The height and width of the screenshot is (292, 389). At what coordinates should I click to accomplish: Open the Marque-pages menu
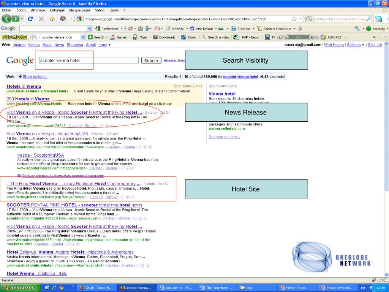click(x=80, y=10)
